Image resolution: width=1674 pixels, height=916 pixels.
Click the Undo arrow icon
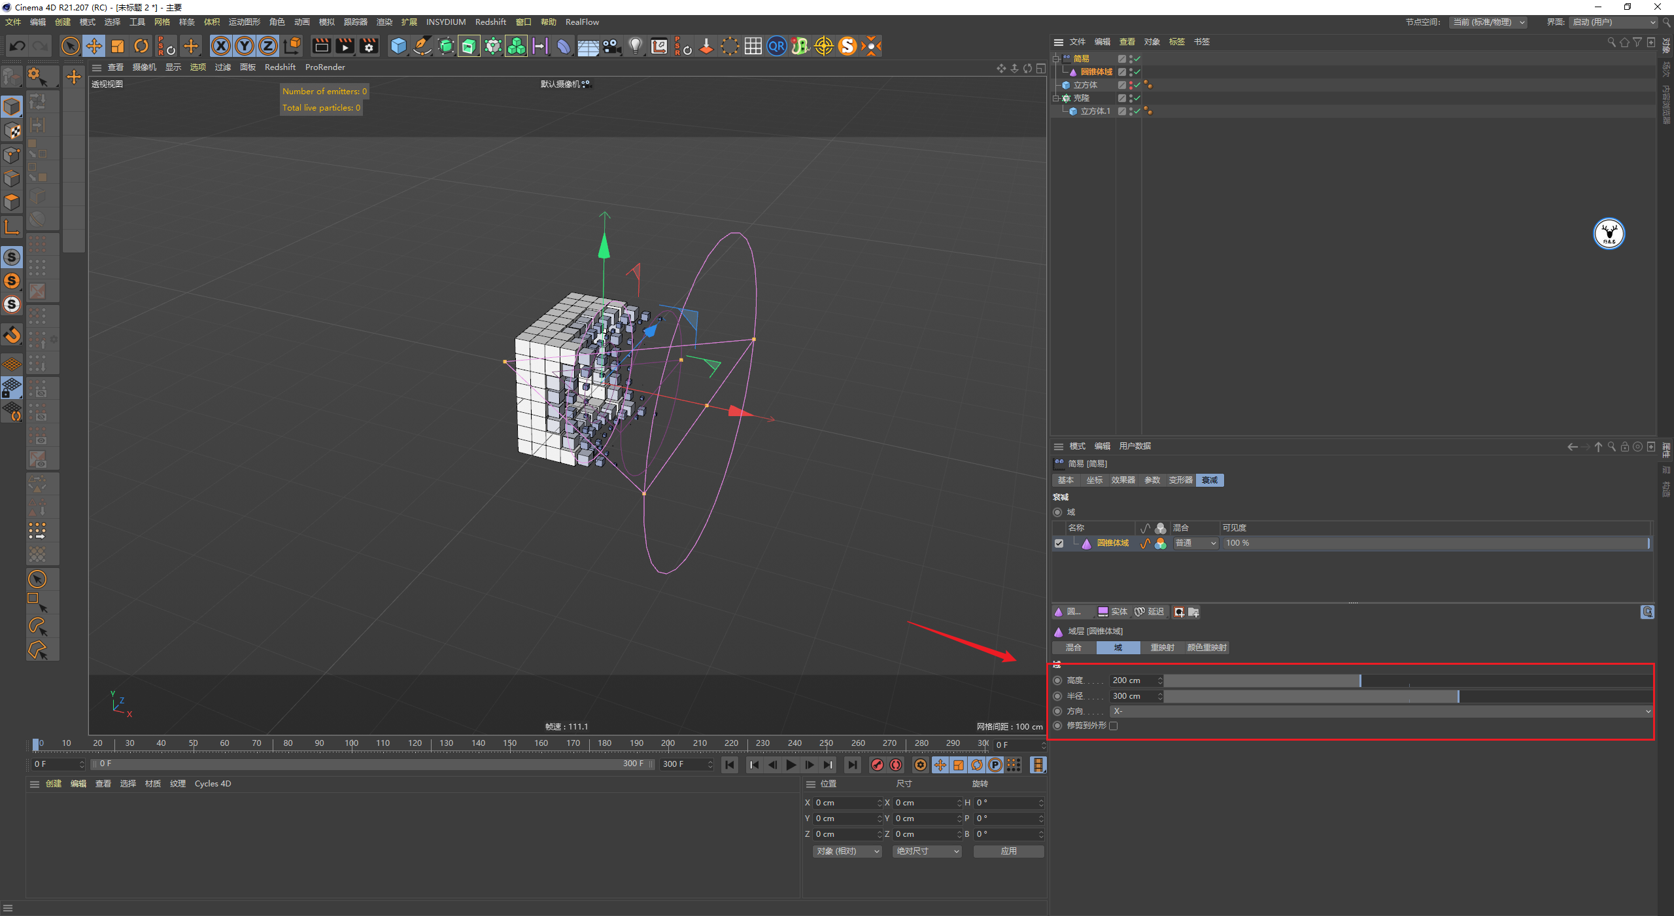pos(18,46)
